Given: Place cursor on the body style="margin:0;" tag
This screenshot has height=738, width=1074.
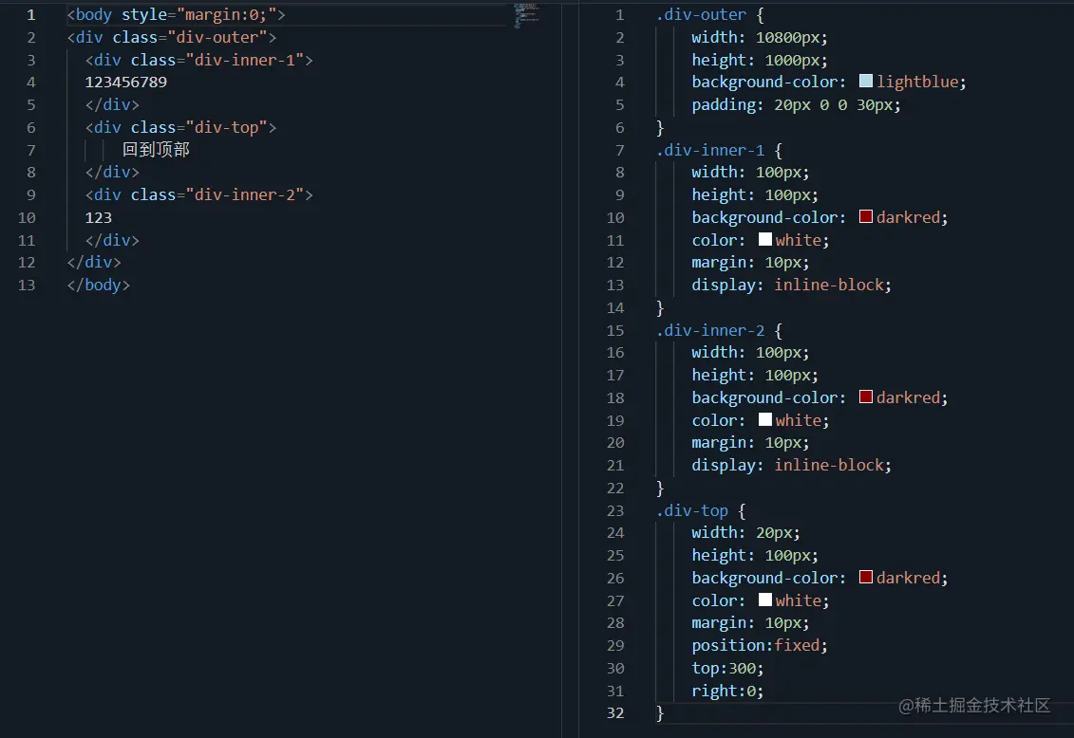Looking at the screenshot, I should click(176, 14).
